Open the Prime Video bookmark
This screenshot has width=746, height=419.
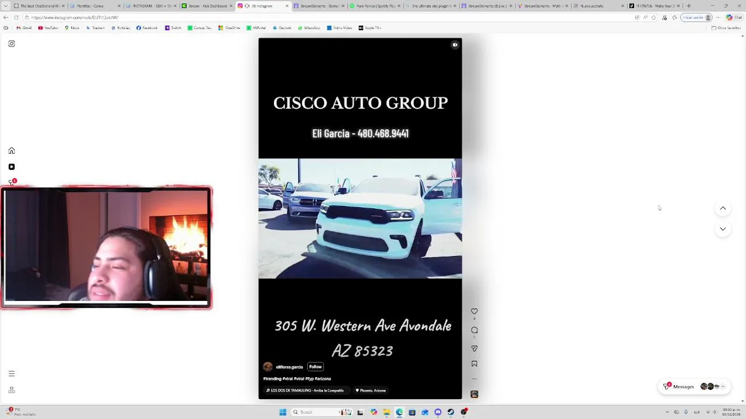coord(340,28)
